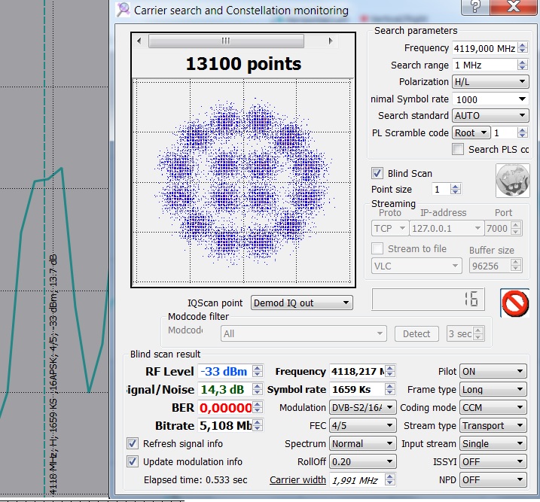This screenshot has height=502, width=540.
Task: Click the "Elapsed time: 0.533 sec" text
Action: [195, 479]
